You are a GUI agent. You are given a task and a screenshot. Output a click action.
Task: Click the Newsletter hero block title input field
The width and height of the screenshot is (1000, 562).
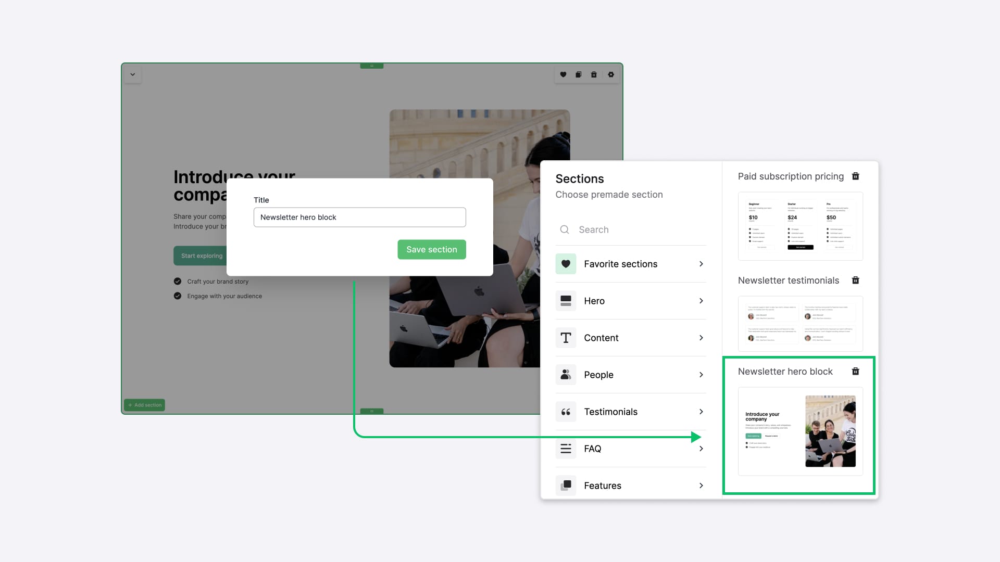359,217
